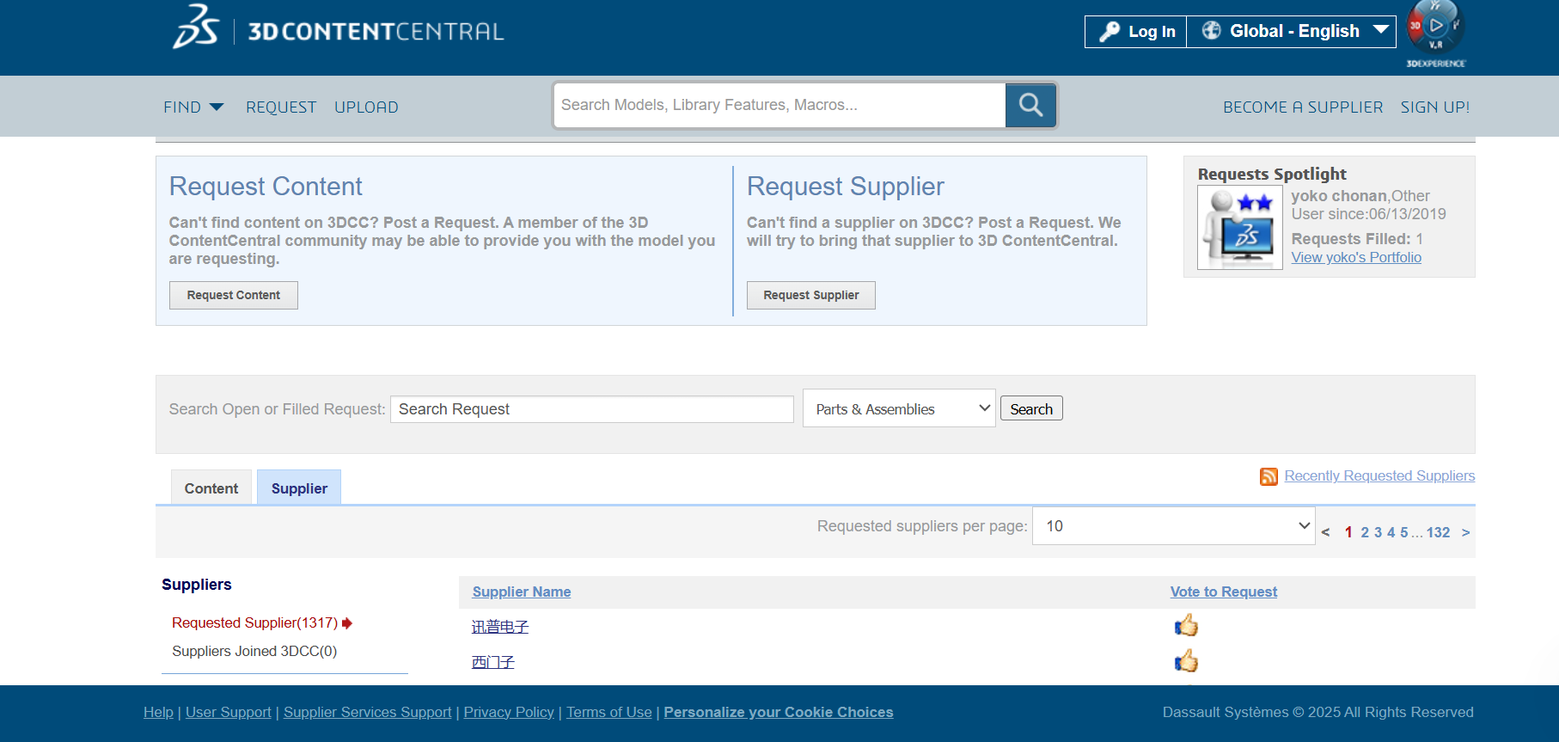
Task: Sort by Supplier Name column
Action: 522,592
